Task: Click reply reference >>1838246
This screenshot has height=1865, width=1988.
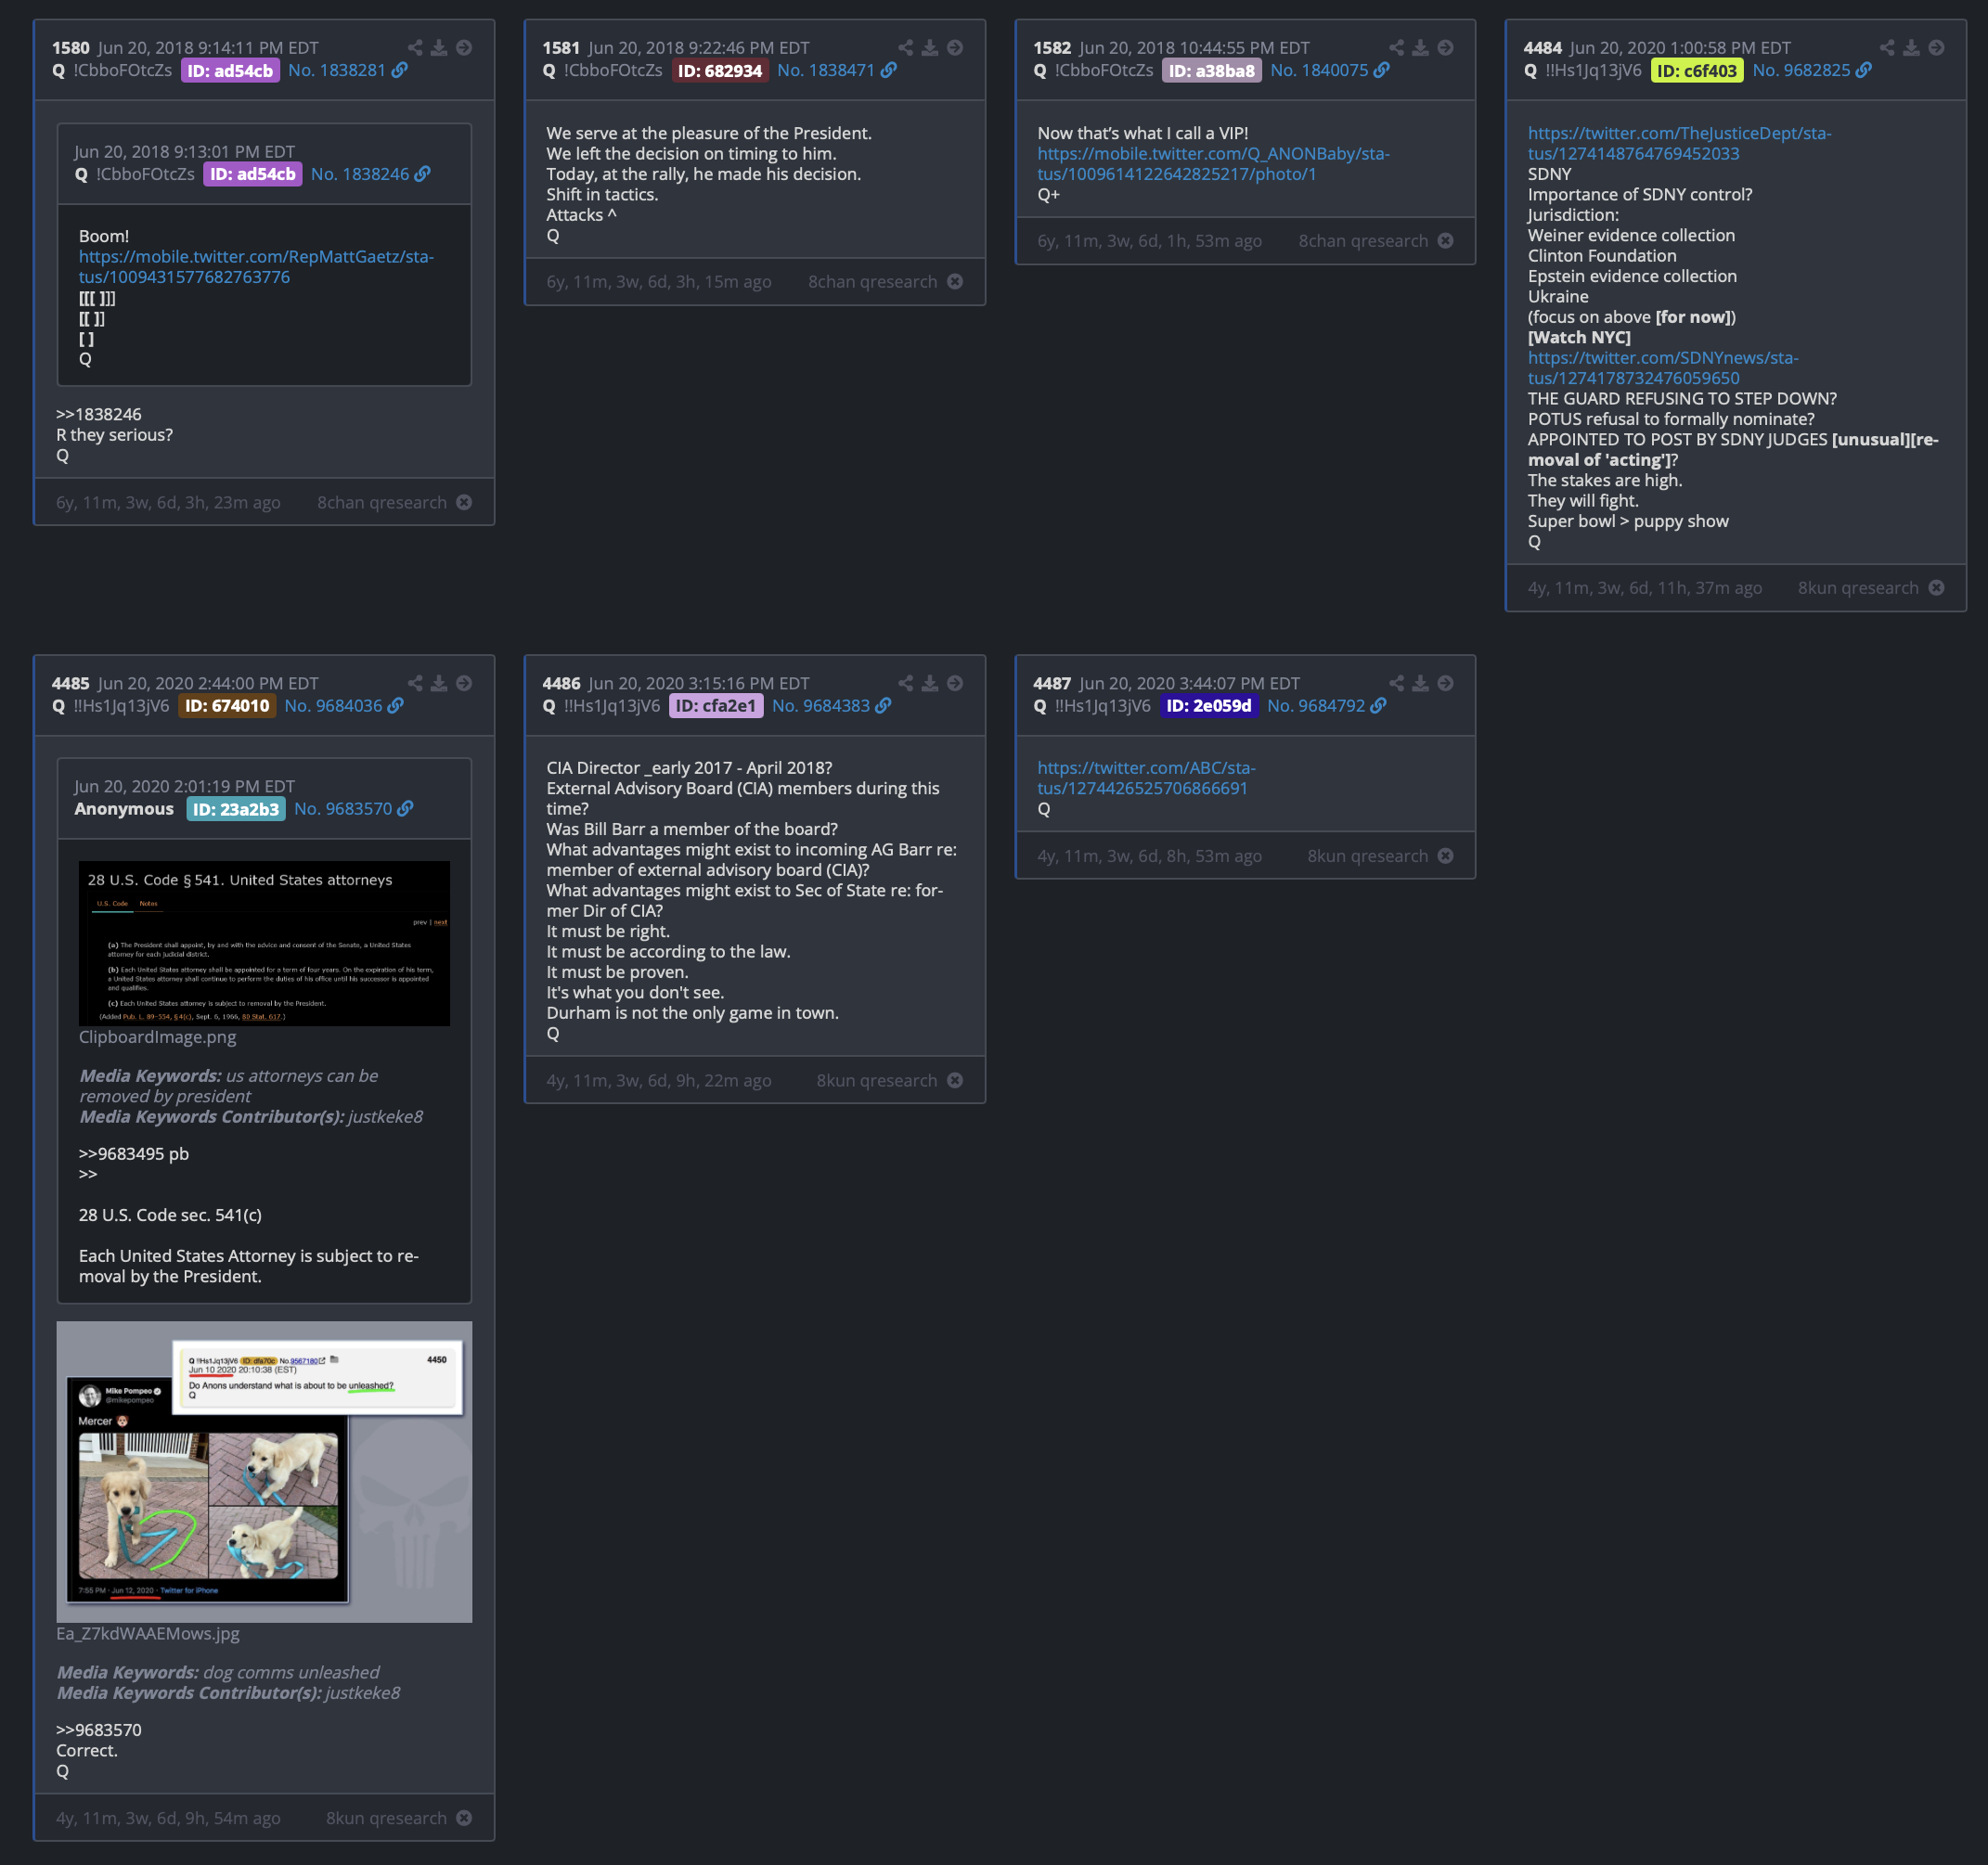Action: (x=99, y=414)
